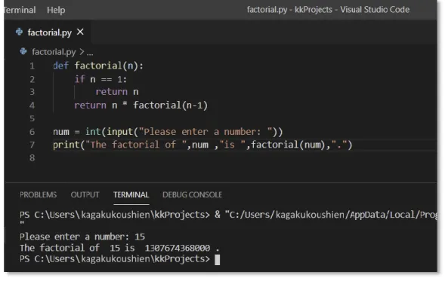Click the 'Please enter a number: 15' terminal line
The height and width of the screenshot is (281, 445).
pos(82,237)
